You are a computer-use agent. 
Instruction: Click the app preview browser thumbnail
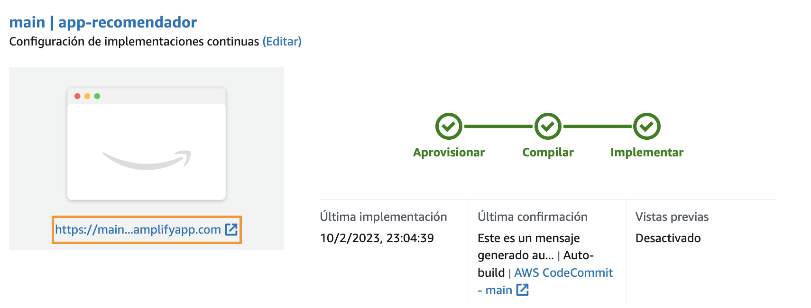point(147,144)
